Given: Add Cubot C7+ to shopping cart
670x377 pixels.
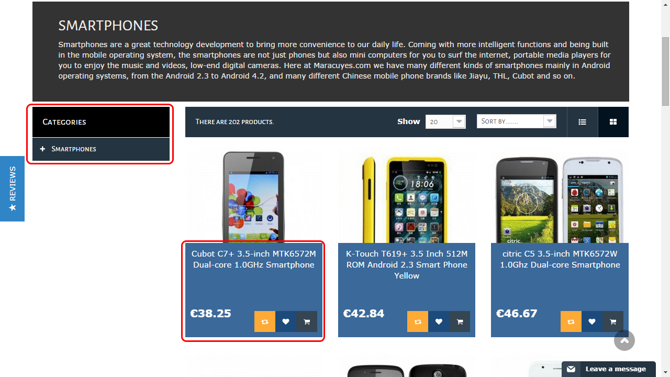Looking at the screenshot, I should tap(307, 321).
